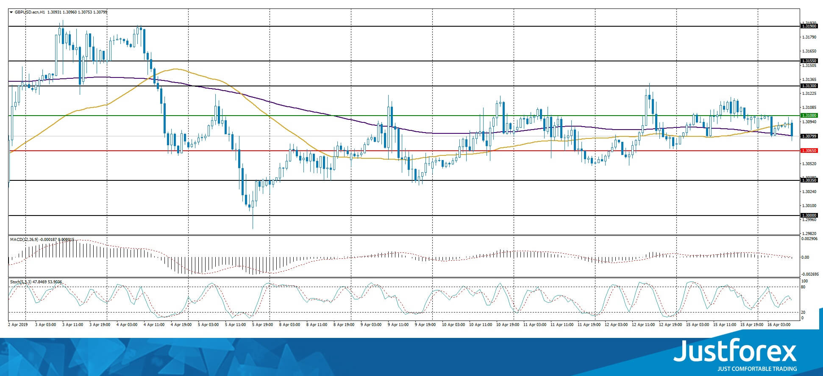Click the 9 Apr 03:00 time axis label
The image size is (823, 376).
(371, 325)
